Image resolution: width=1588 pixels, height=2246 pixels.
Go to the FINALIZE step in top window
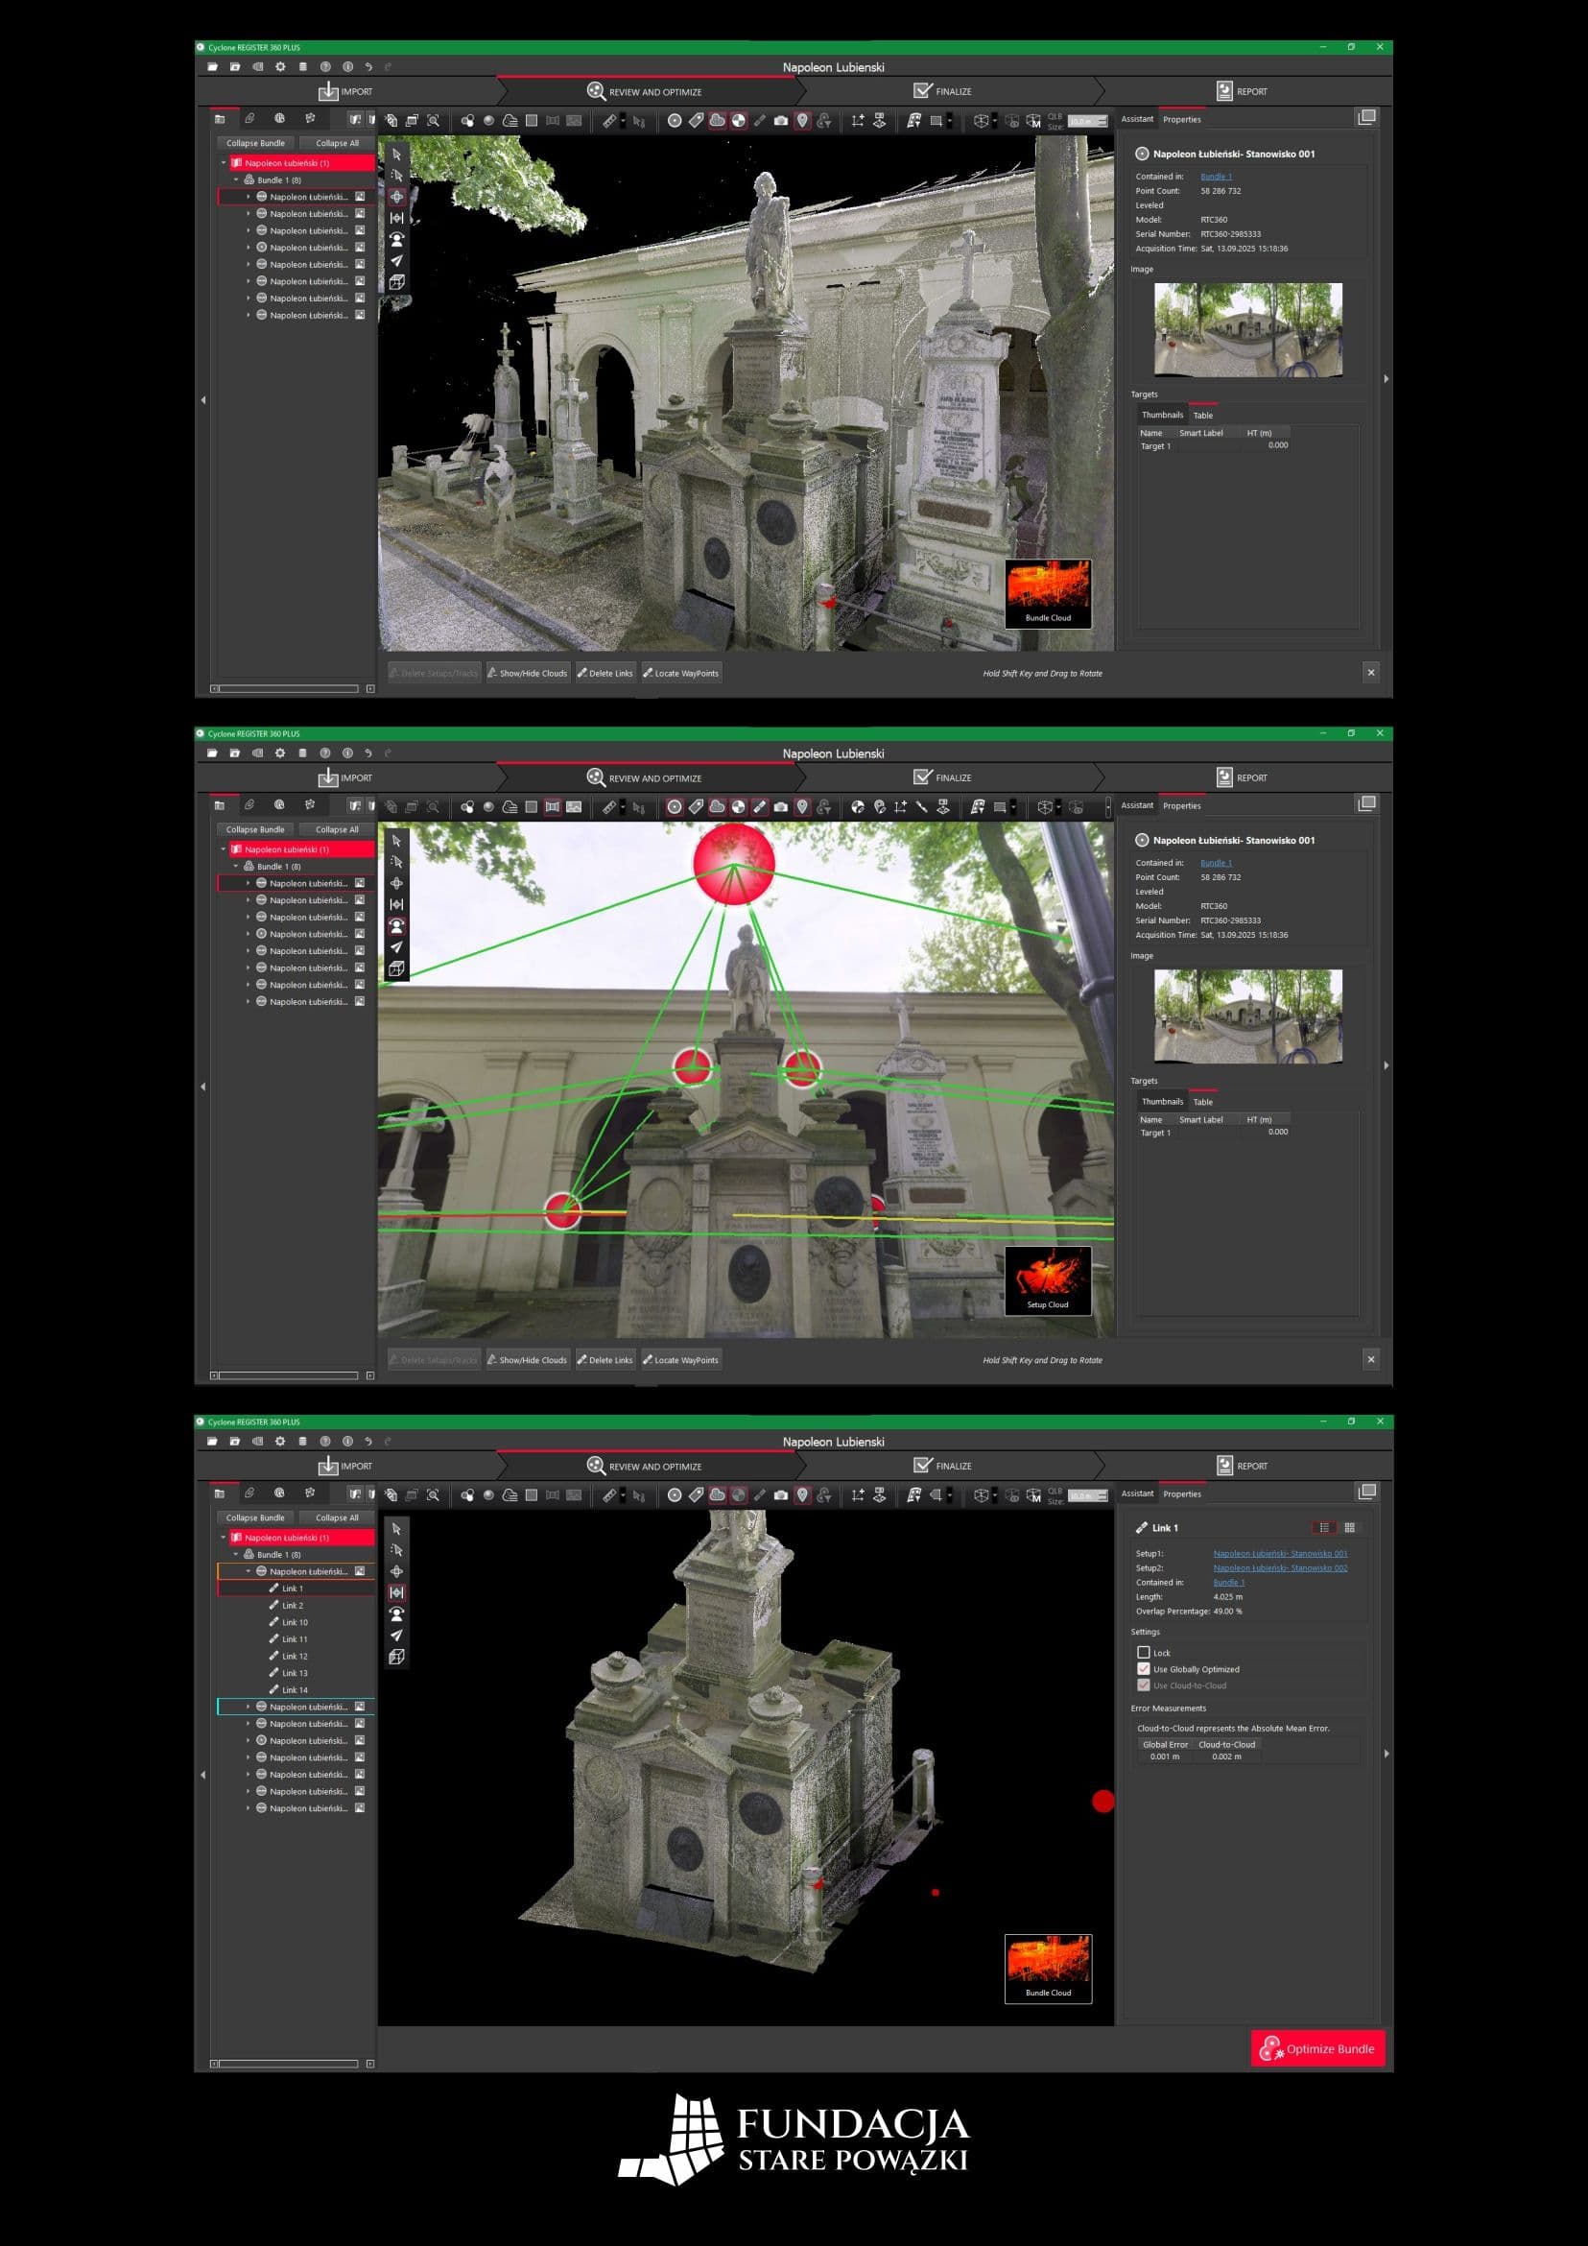click(x=942, y=91)
